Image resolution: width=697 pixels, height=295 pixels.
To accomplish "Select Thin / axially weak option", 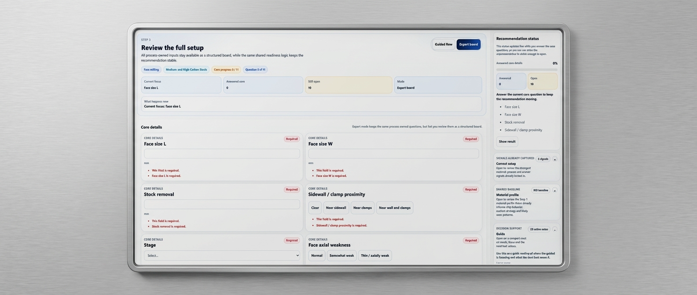I will click(375, 255).
